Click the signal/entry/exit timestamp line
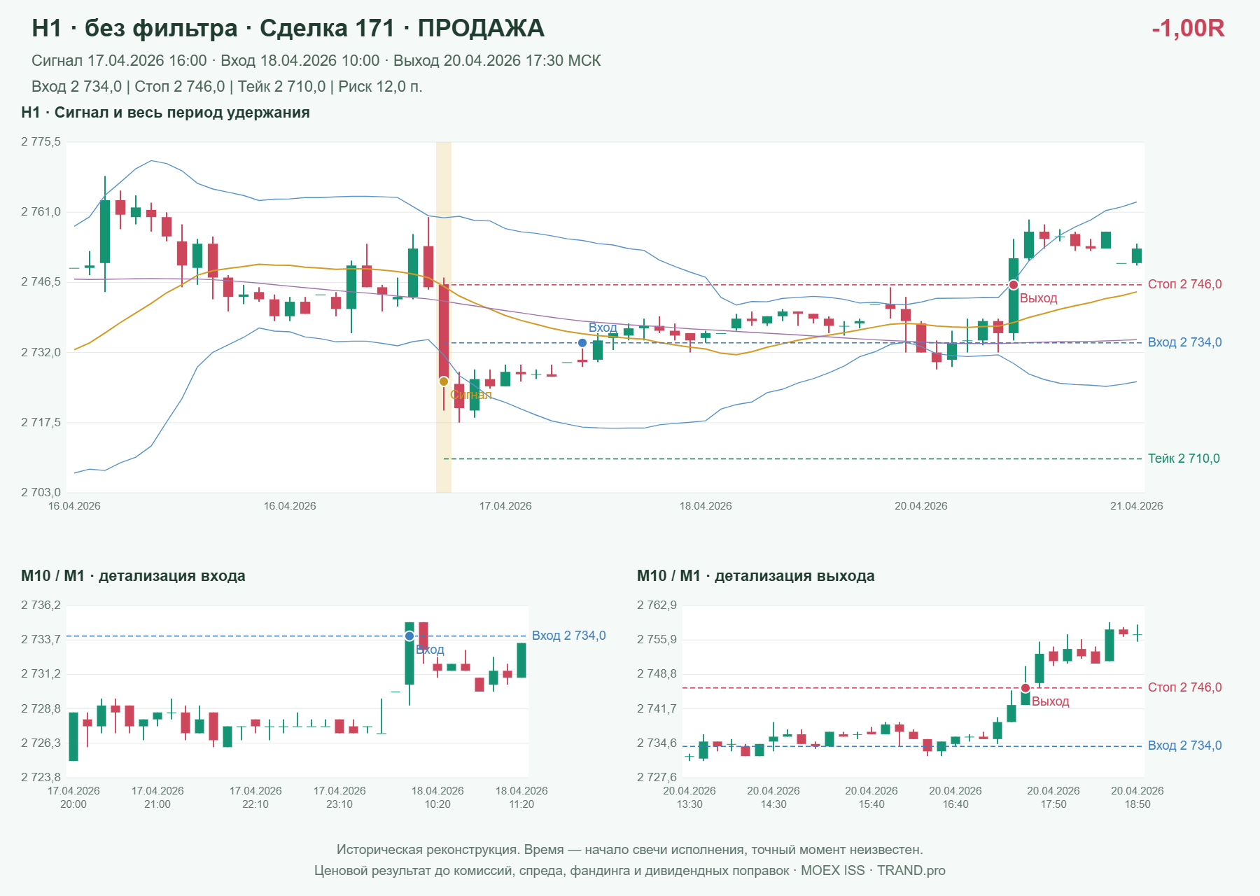Image resolution: width=1260 pixels, height=896 pixels. coord(316,61)
